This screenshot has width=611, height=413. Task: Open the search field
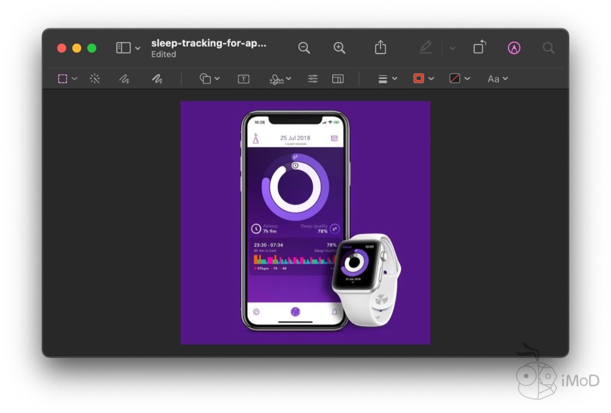tap(548, 48)
